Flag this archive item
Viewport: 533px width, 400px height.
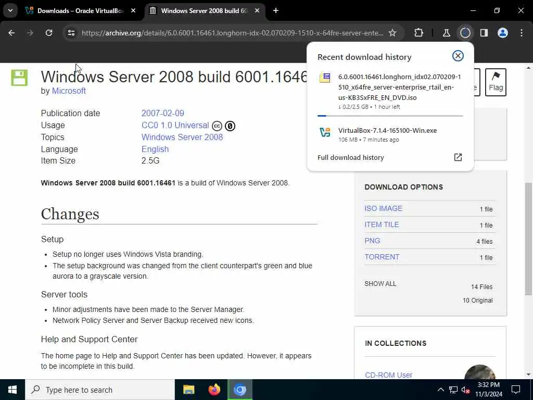[x=496, y=82]
